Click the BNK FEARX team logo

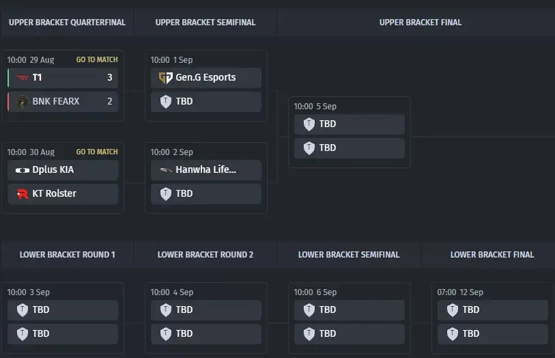[23, 102]
